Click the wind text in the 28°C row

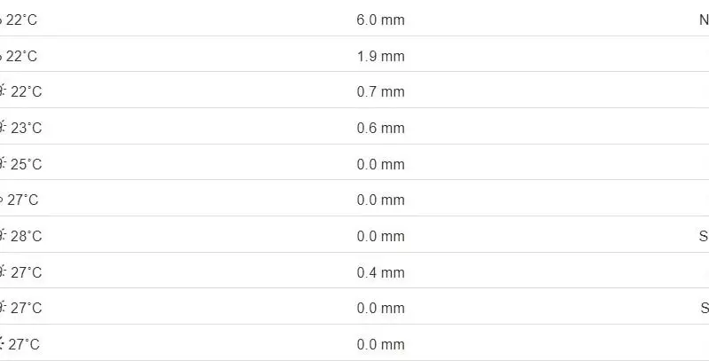[x=704, y=236]
